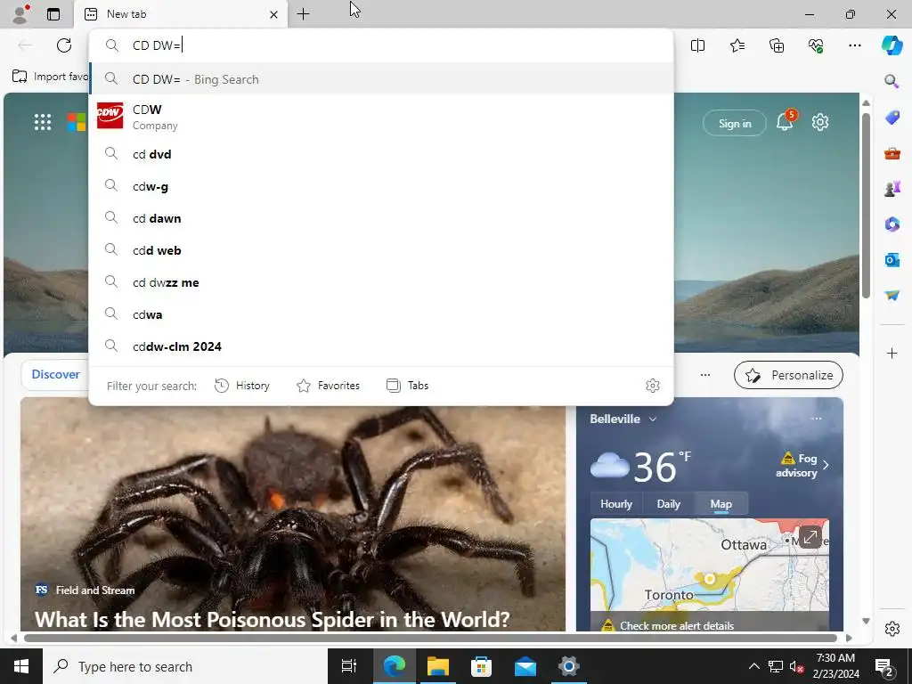912x684 pixels.
Task: Open the sidebar Search icon
Action: point(892,81)
